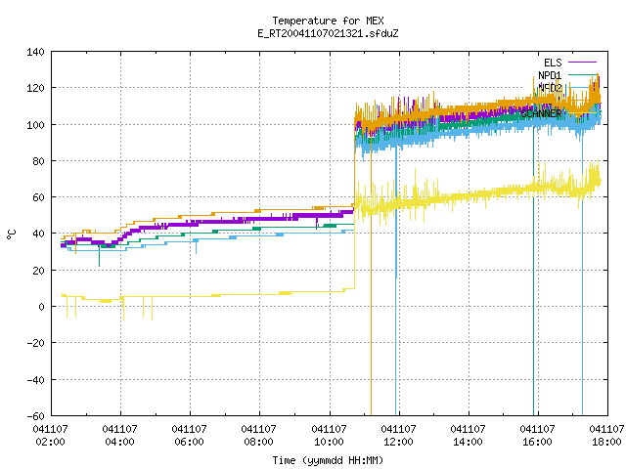
Task: Select the file name 'E_RT20041107021321.sfduZ' subtitle
Action: pos(328,33)
